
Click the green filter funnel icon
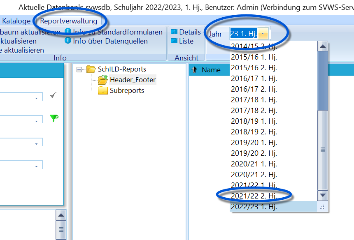pos(54,118)
